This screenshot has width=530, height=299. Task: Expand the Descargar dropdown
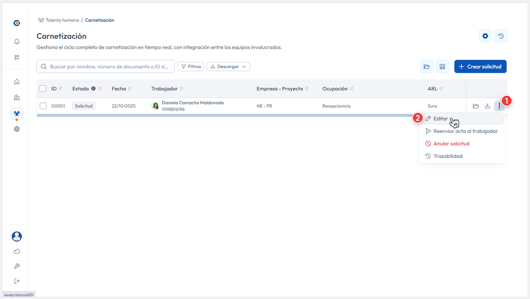point(228,66)
